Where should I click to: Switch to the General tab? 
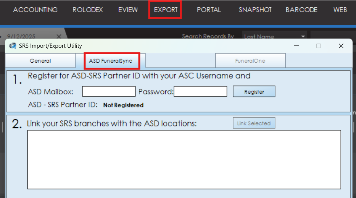pyautogui.click(x=40, y=61)
